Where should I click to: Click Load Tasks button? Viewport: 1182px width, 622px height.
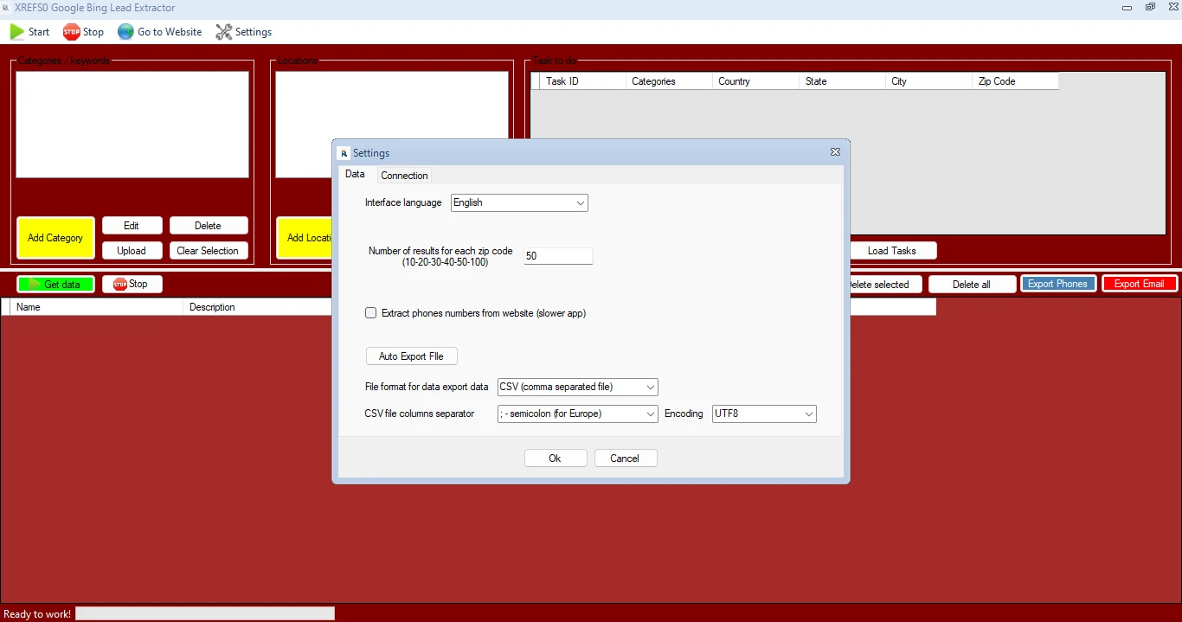[892, 251]
